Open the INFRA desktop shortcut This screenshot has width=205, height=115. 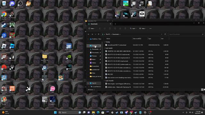click(x=28, y=90)
